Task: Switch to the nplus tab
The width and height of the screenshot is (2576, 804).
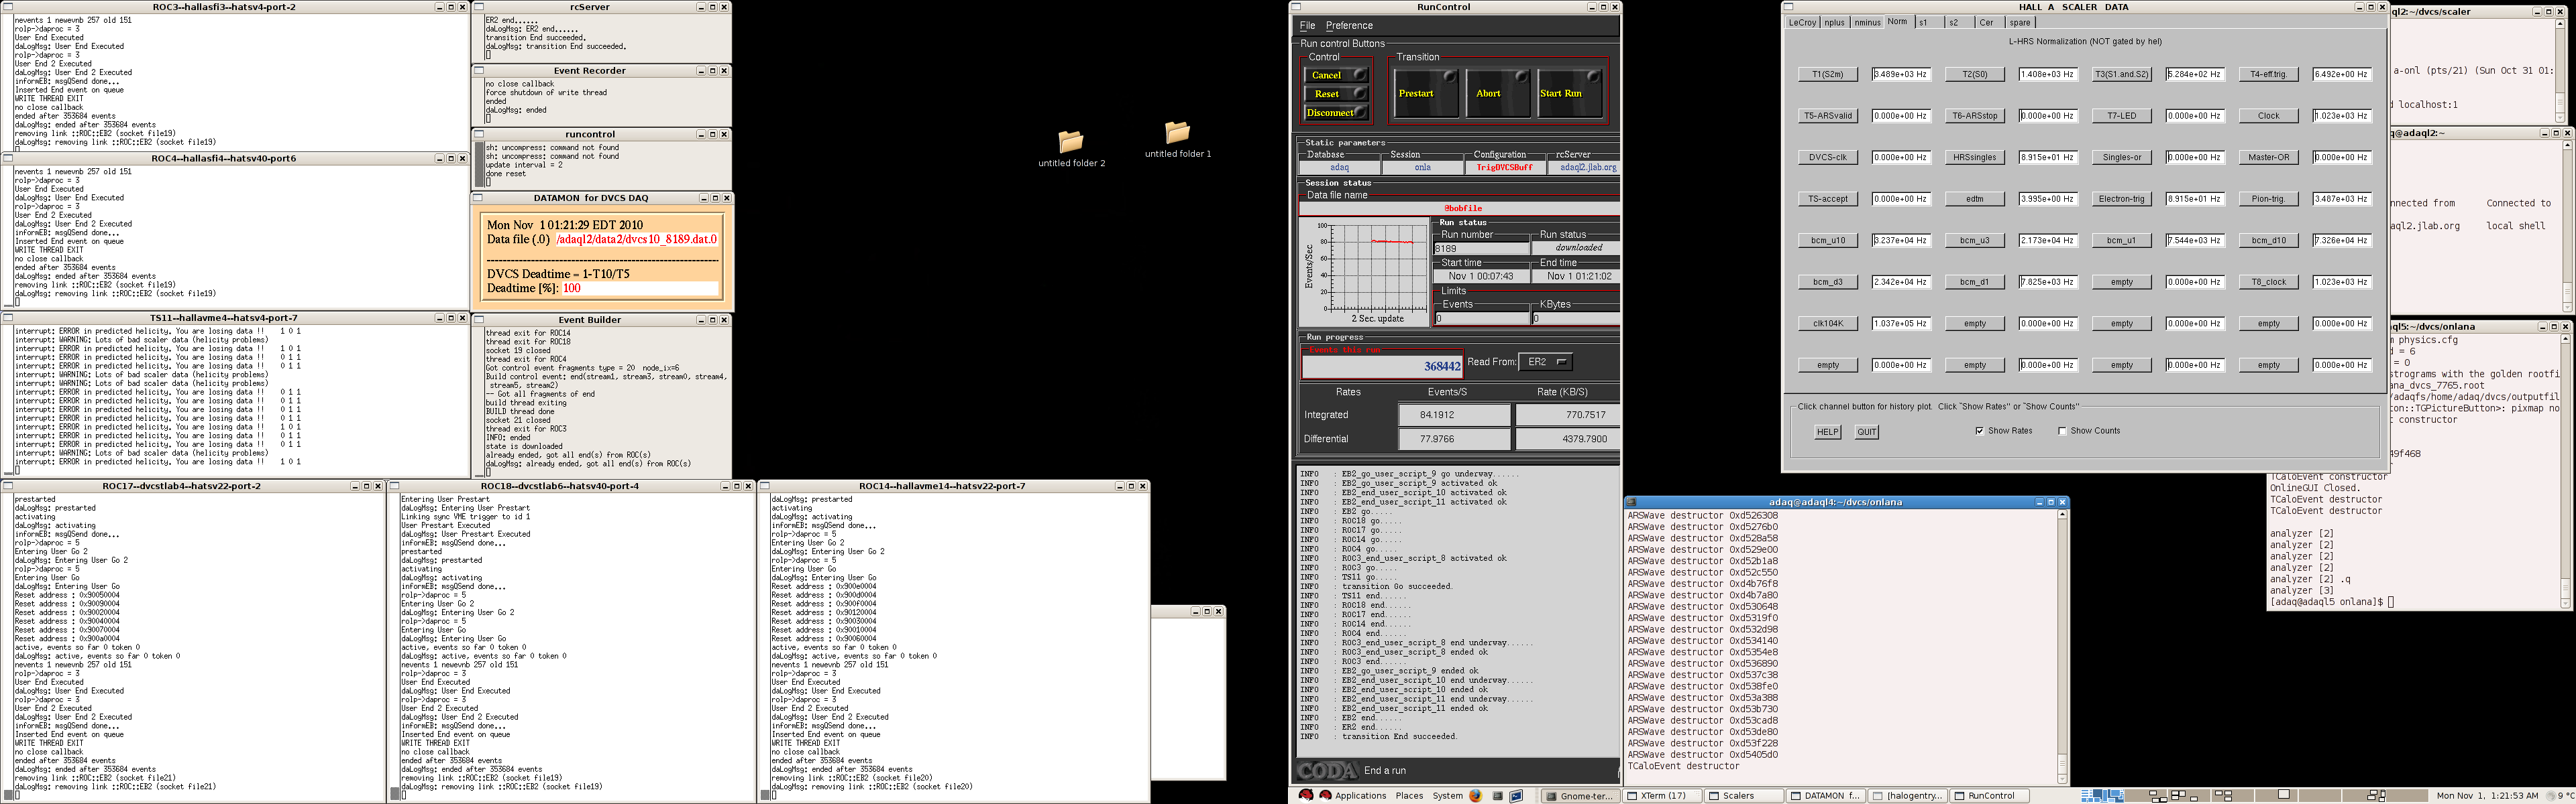Action: [x=1834, y=22]
